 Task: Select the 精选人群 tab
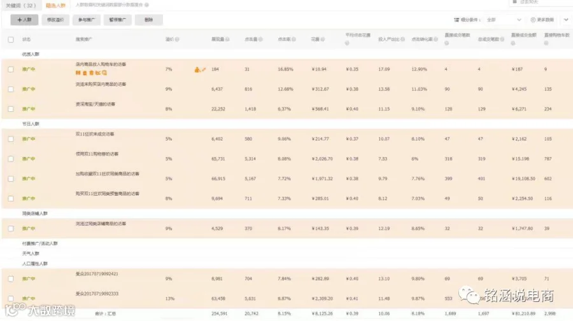55,6
